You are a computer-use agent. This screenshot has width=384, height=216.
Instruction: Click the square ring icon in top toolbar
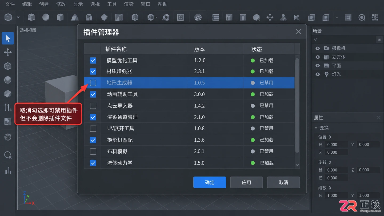(181, 18)
